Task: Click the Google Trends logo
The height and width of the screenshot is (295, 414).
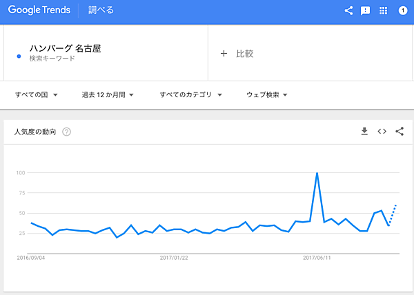Action: click(41, 10)
